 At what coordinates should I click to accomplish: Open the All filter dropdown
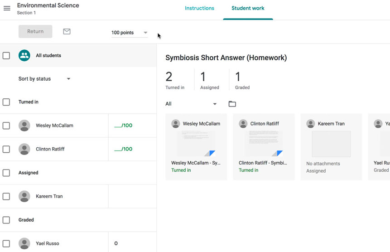pos(191,104)
